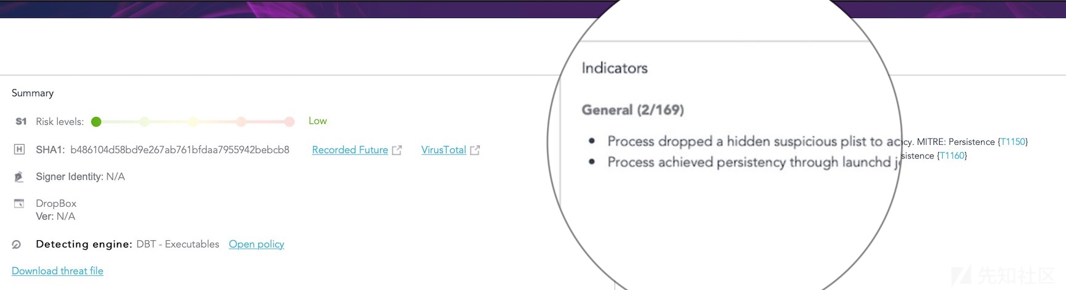Click the solid green first risk-level dot
Screen dimensions: 1066x290
pos(96,122)
